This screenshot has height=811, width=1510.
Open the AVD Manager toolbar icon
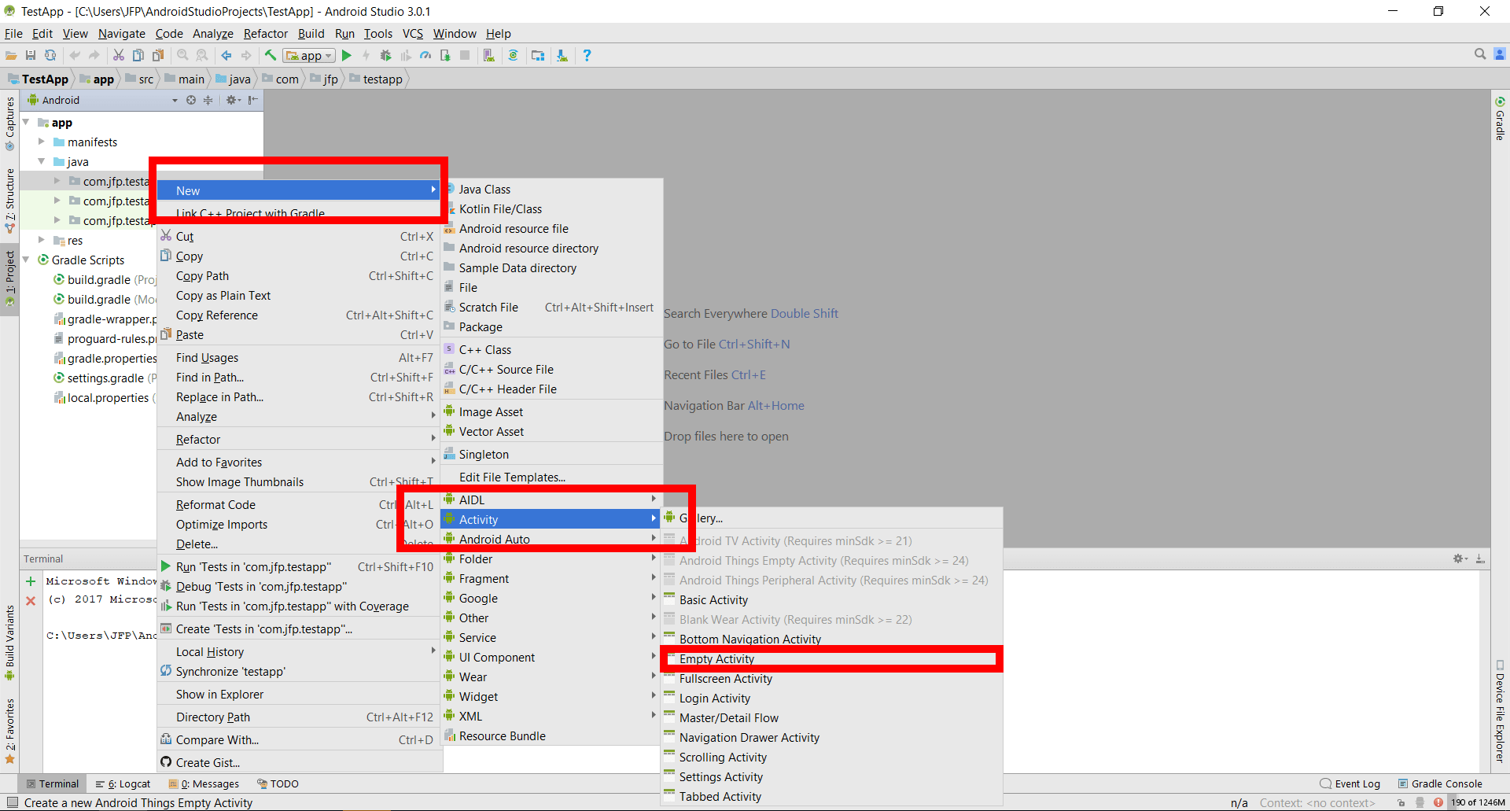[488, 55]
